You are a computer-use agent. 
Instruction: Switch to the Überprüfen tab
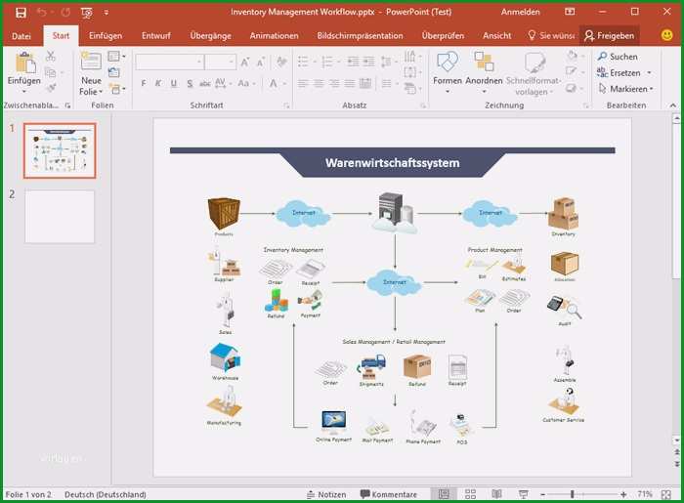pos(443,36)
